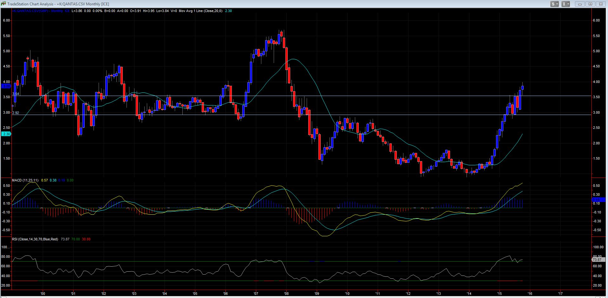Click the cyan 2.30 moving average axis marker
This screenshot has height=298, width=608.
6,134
